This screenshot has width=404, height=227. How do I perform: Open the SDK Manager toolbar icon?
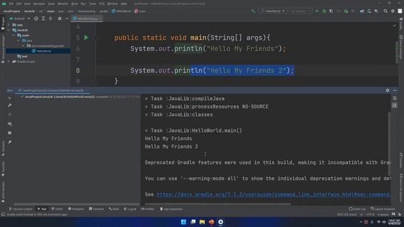tap(376, 11)
